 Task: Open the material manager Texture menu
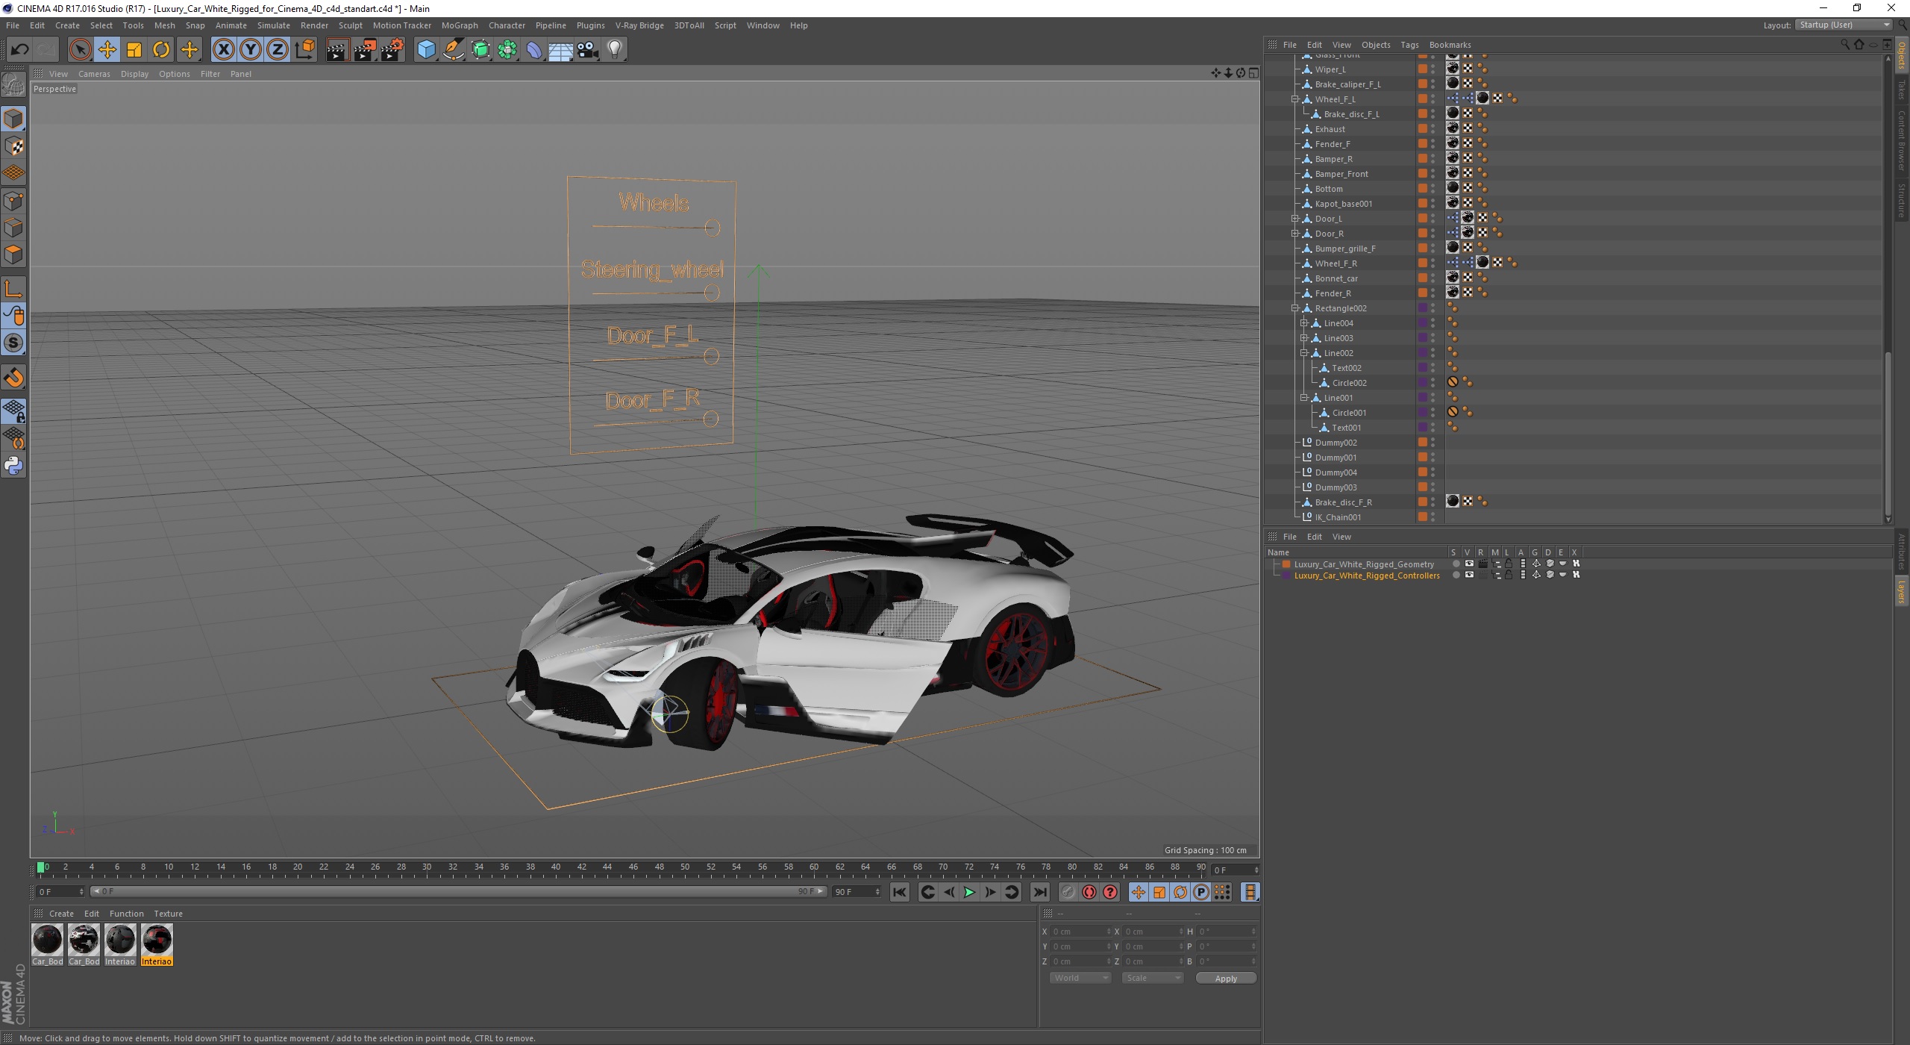click(x=168, y=914)
